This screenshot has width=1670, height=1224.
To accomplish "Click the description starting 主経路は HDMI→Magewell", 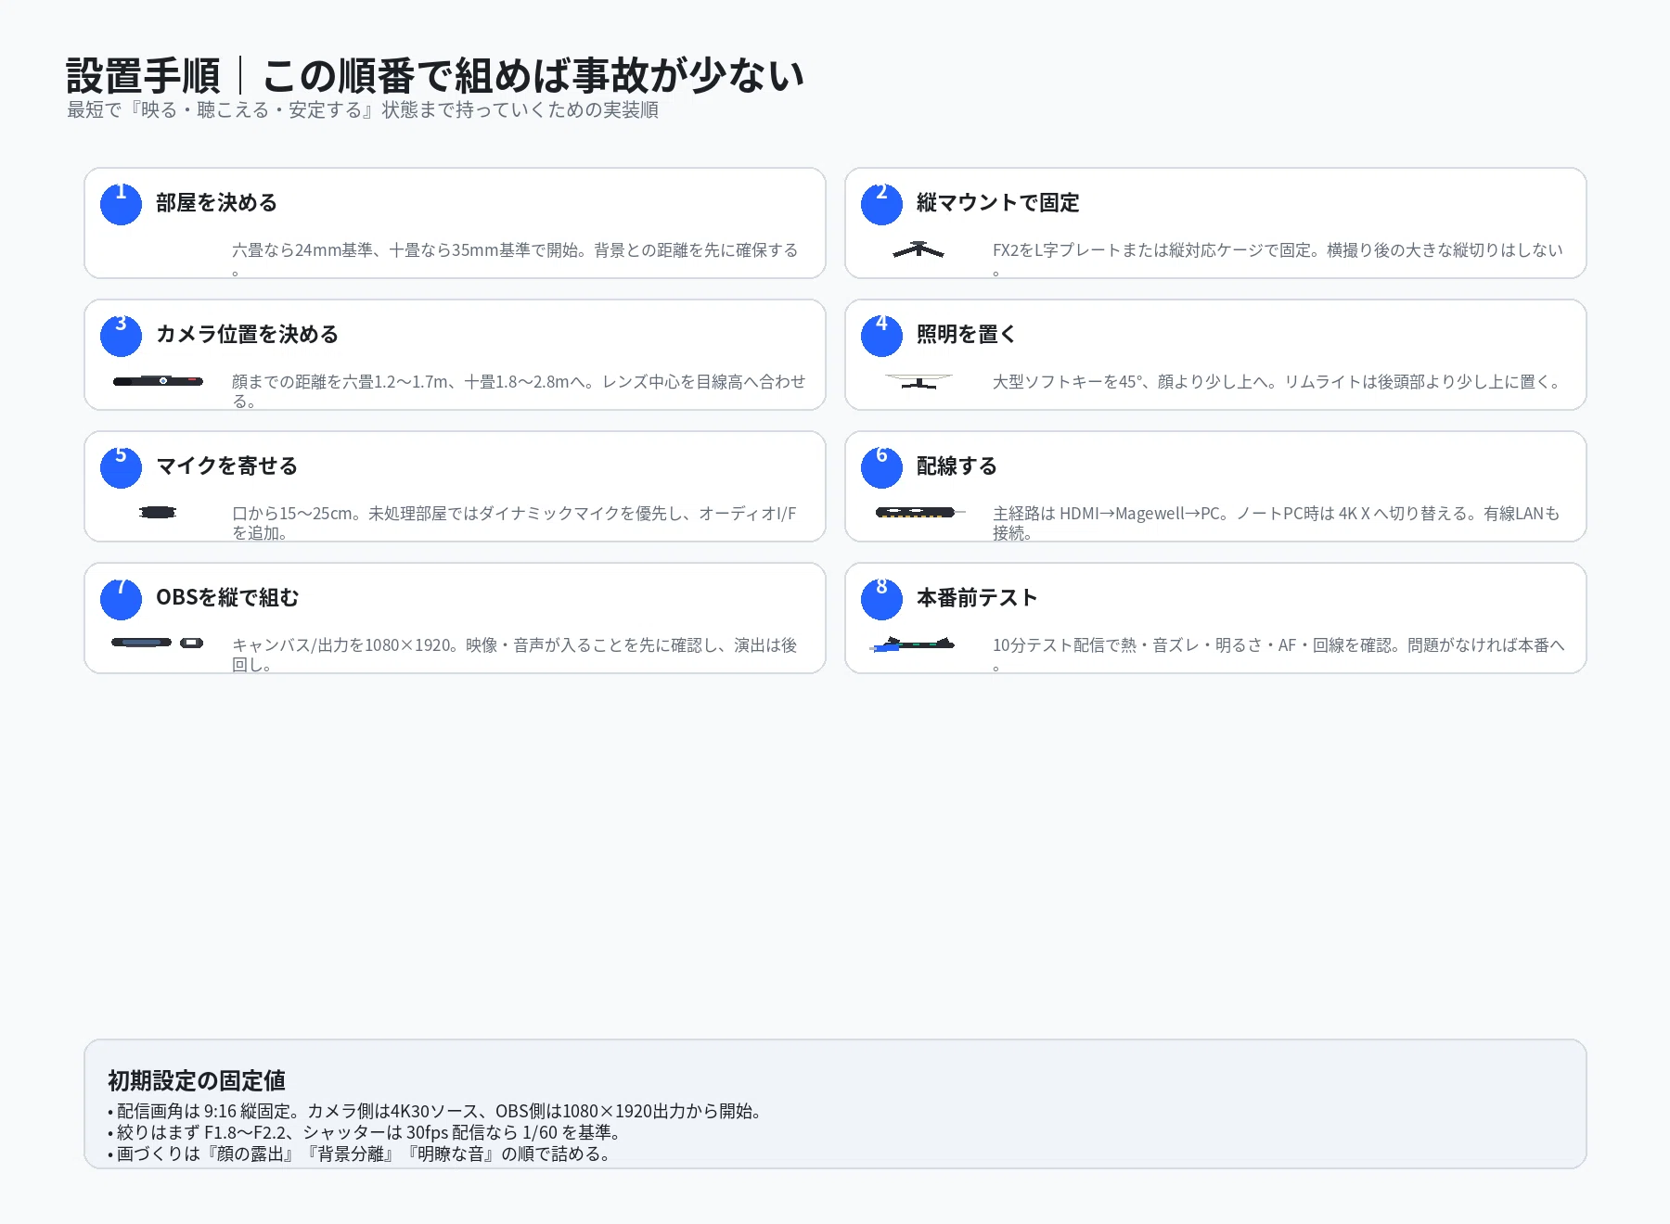I will [1277, 523].
